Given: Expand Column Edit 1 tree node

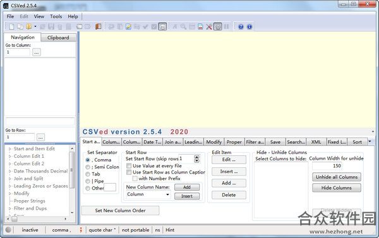Looking at the screenshot, I should [10, 157].
